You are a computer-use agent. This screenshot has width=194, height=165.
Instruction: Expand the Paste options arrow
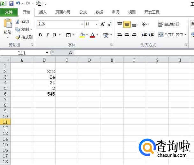[x=8, y=37]
